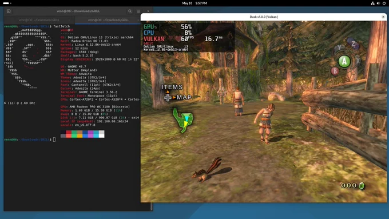Click the Kernel line Linux 6.12.86

point(90,45)
